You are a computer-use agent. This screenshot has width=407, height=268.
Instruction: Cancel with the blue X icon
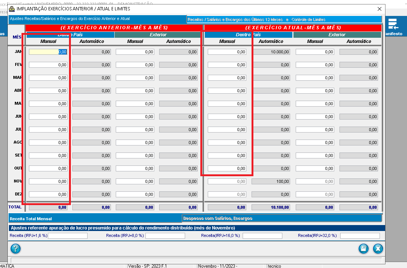click(x=378, y=249)
